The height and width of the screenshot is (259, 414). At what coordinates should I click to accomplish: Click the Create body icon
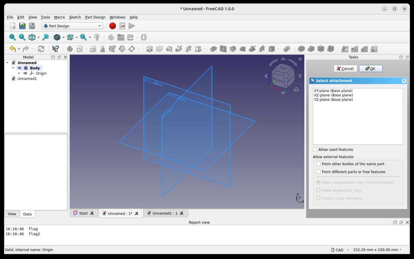coord(70,49)
